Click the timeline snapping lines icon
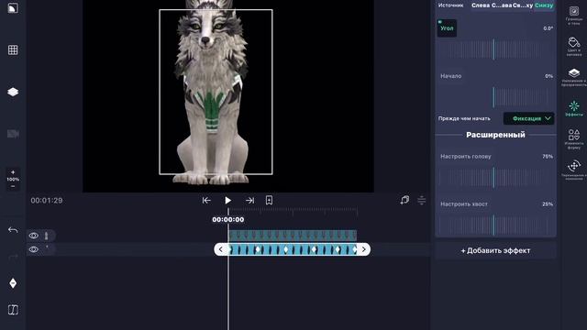 [x=422, y=200]
